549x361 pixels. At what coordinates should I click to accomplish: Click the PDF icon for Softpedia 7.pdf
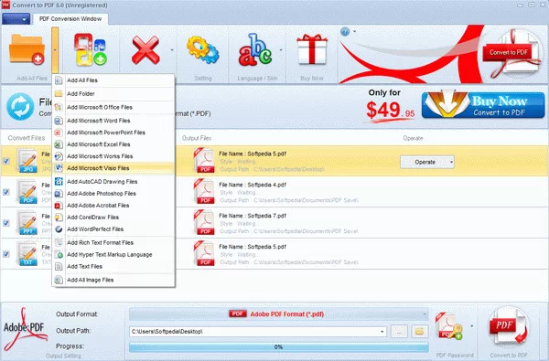point(204,222)
